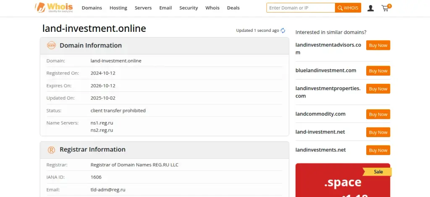Click name server ns2.reg.ru
Screen dimensions: 430x197
coord(102,130)
